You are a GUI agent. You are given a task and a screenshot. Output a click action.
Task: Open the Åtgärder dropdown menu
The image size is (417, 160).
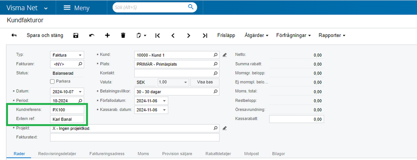[x=256, y=35]
